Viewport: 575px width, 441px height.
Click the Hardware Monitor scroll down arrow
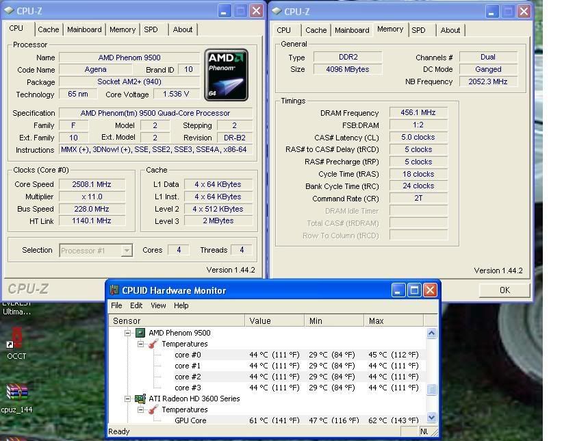coord(432,417)
